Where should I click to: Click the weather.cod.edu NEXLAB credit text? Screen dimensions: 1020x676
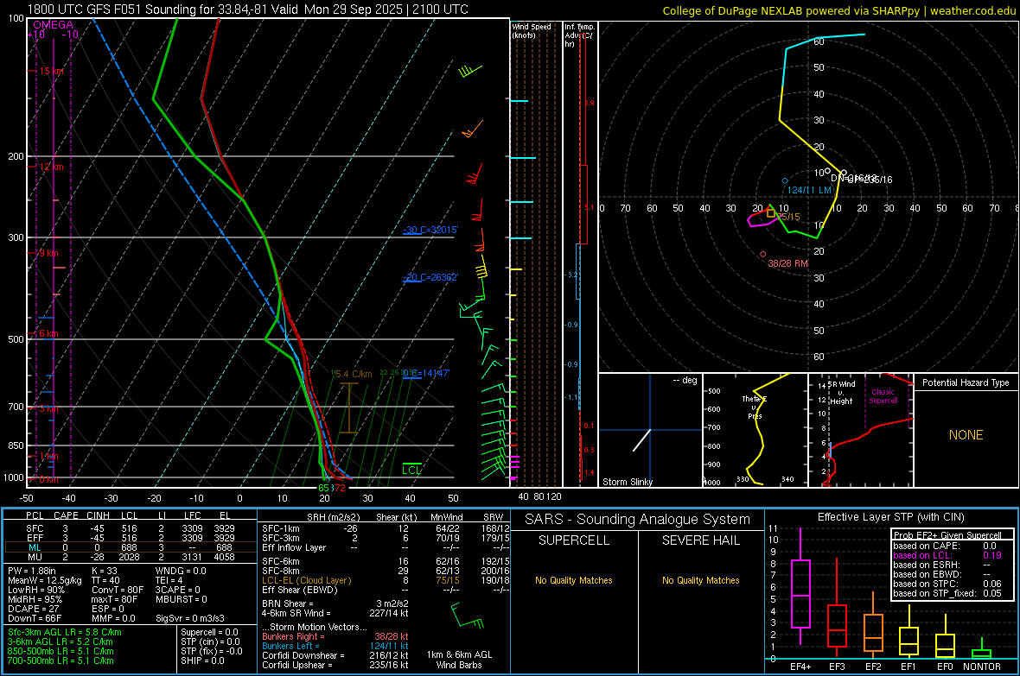[x=839, y=10]
